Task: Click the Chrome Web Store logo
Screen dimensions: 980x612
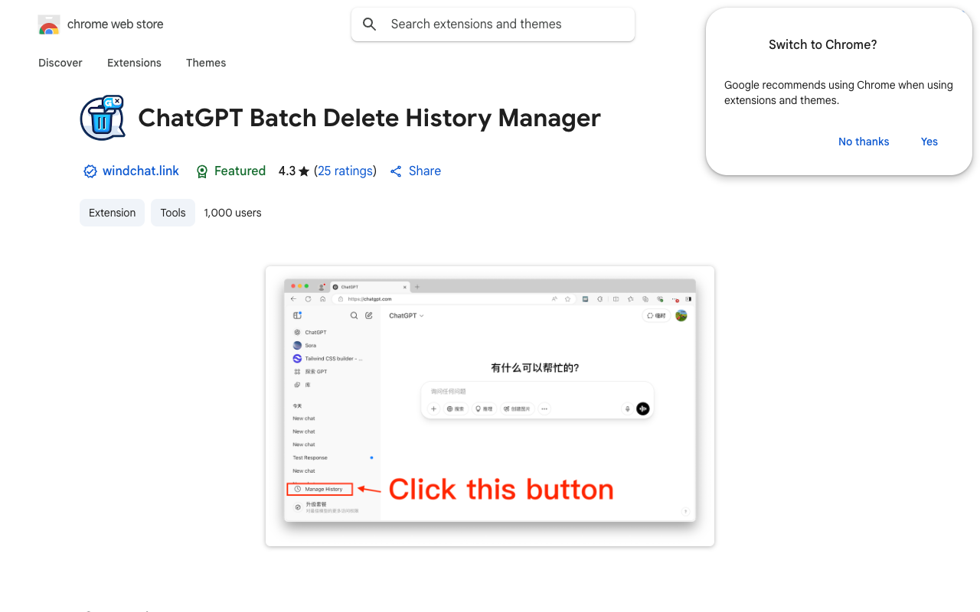Action: point(49,24)
